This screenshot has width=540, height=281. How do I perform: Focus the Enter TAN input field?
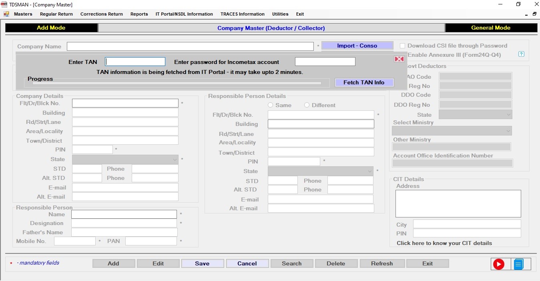pyautogui.click(x=135, y=62)
